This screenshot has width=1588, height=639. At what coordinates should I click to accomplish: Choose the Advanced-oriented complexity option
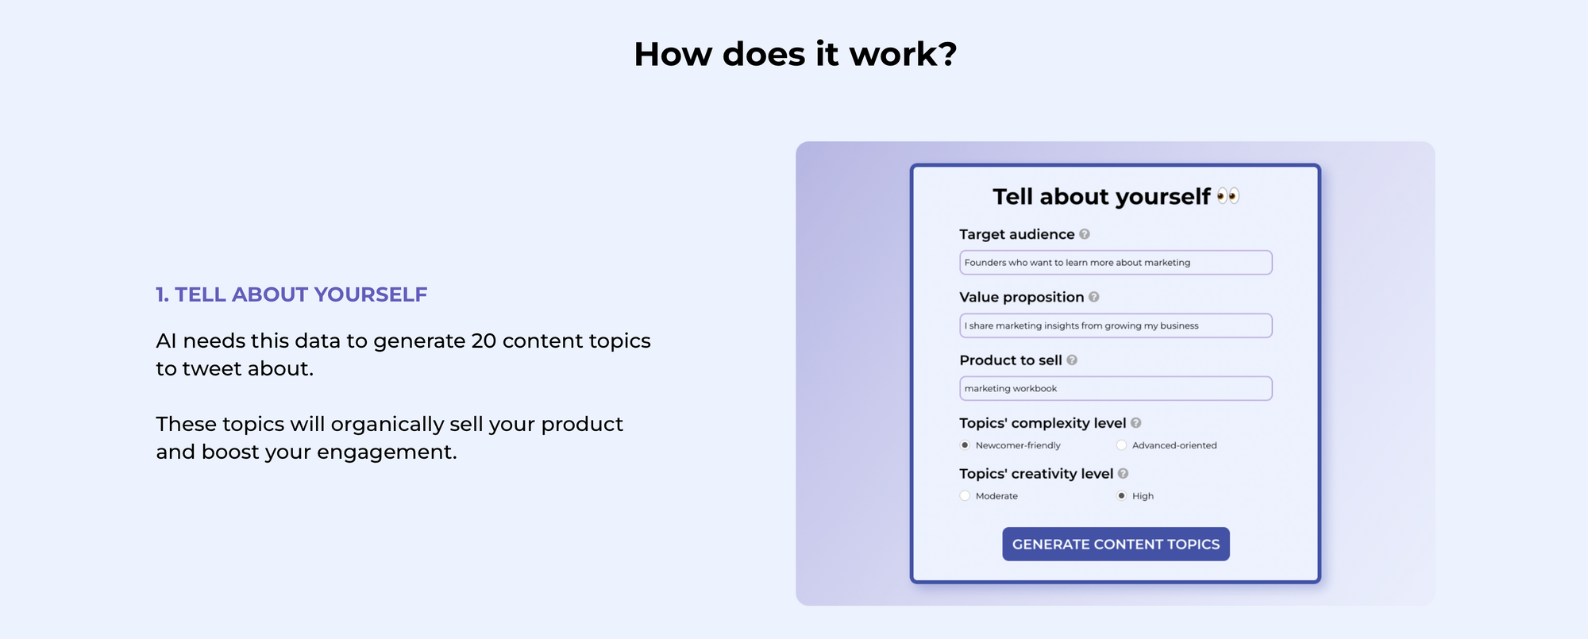(1122, 445)
